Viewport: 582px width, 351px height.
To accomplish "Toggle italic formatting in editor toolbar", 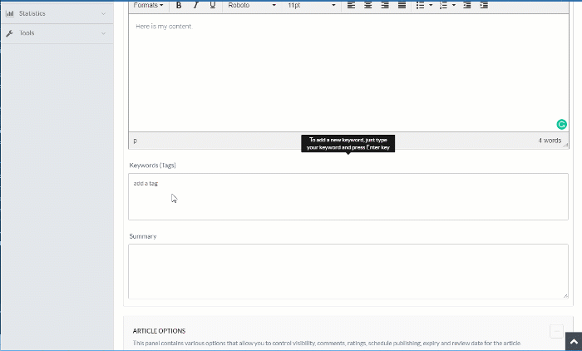I will point(195,5).
